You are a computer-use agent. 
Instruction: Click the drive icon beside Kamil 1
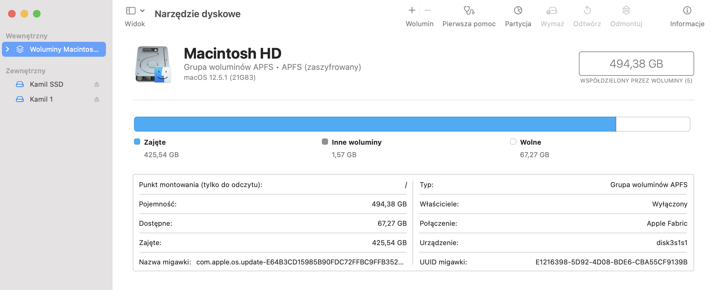click(x=20, y=99)
